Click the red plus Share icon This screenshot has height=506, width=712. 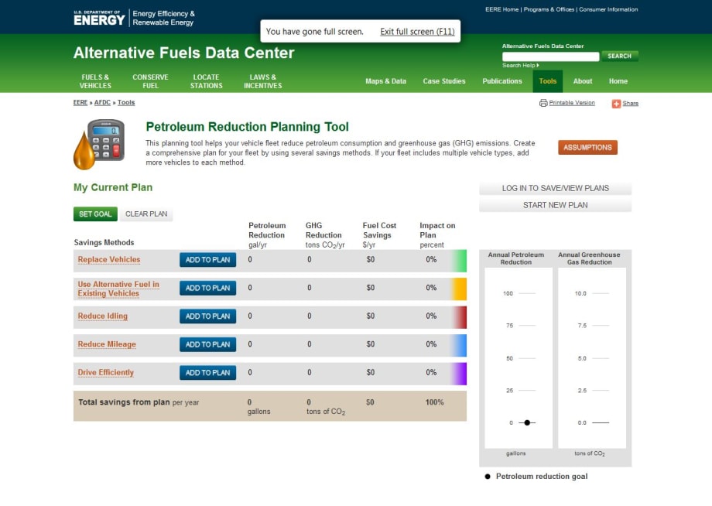[616, 104]
